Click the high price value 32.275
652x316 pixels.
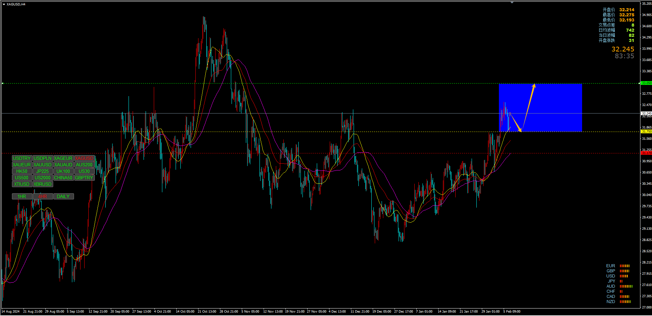coord(627,15)
